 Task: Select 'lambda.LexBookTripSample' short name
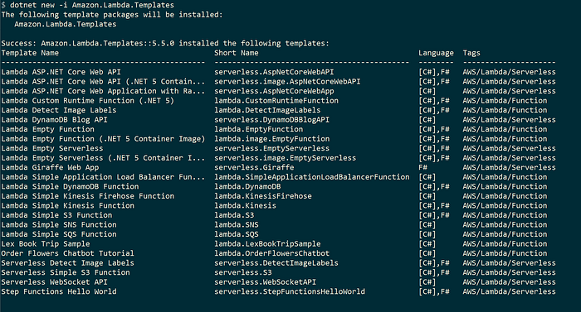click(x=267, y=244)
